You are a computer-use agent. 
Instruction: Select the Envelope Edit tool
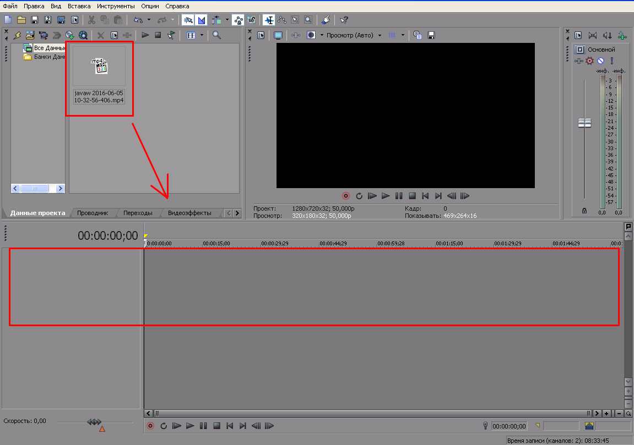pyautogui.click(x=282, y=20)
